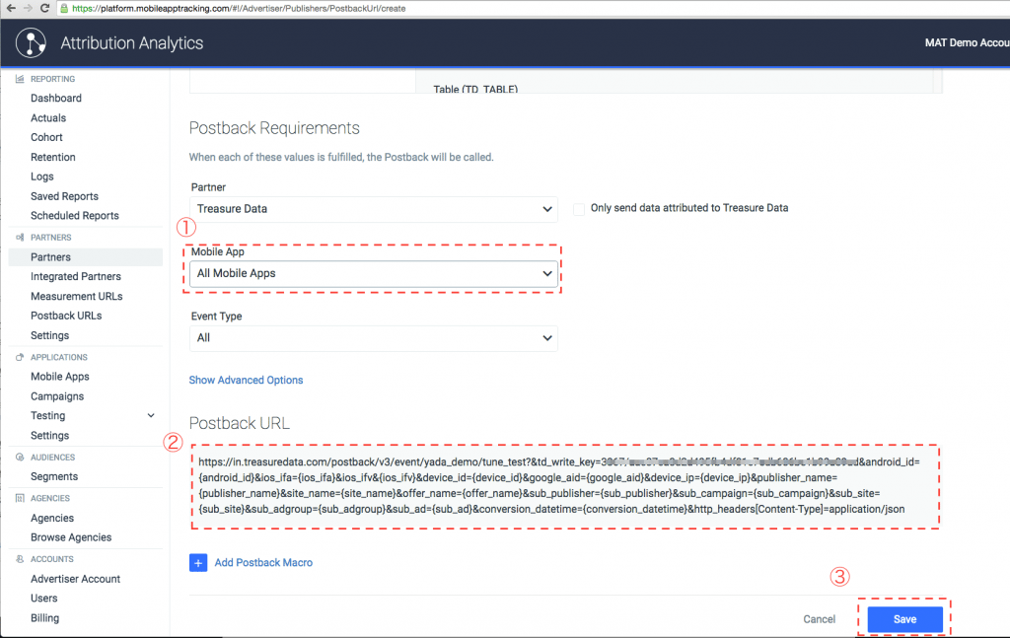Screen dimensions: 1010x638
Task: Click the Audiences section icon
Action: (x=20, y=458)
